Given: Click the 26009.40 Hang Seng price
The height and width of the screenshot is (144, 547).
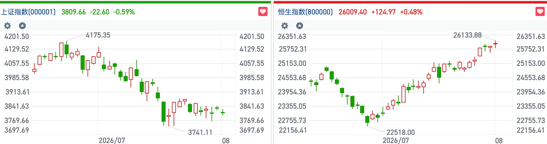Looking at the screenshot, I should [353, 12].
